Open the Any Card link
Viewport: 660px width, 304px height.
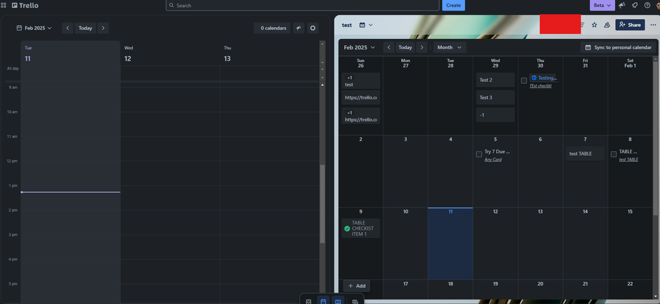click(x=493, y=159)
